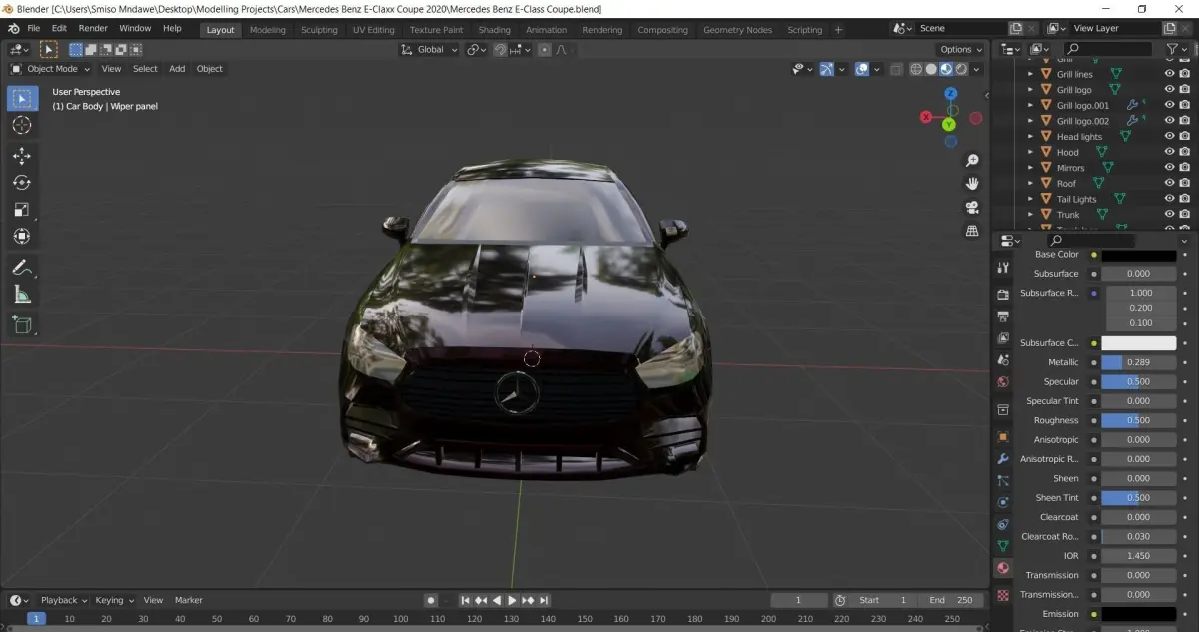1199x632 pixels.
Task: Select the Select Box tool
Action: pos(22,98)
